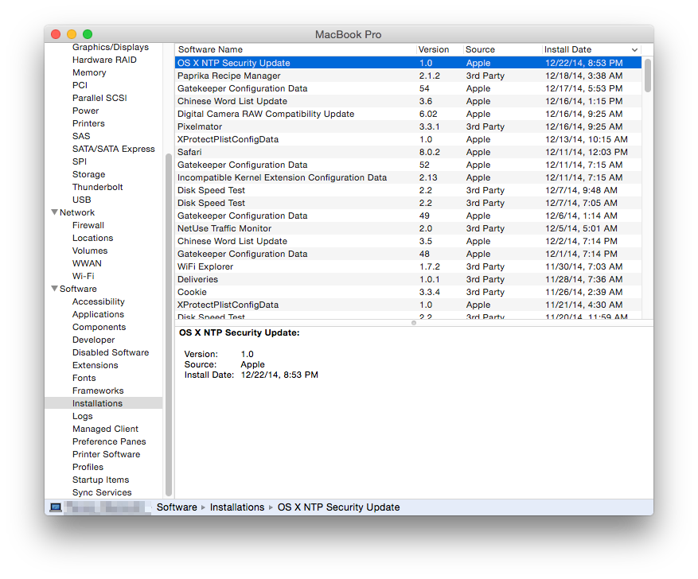Click the table's vertical scrollbar thumb
Screen dimensions: 698x579
[648, 76]
